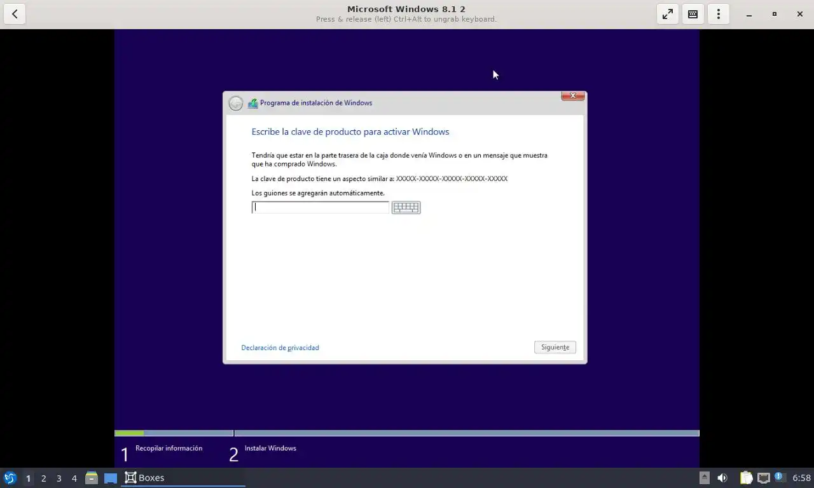Switch to workspace 2
This screenshot has height=488, width=814.
pyautogui.click(x=43, y=478)
